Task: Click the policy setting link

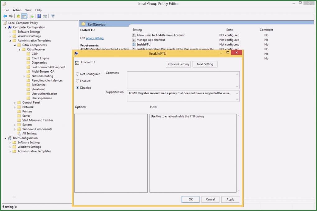Action: coord(95,38)
